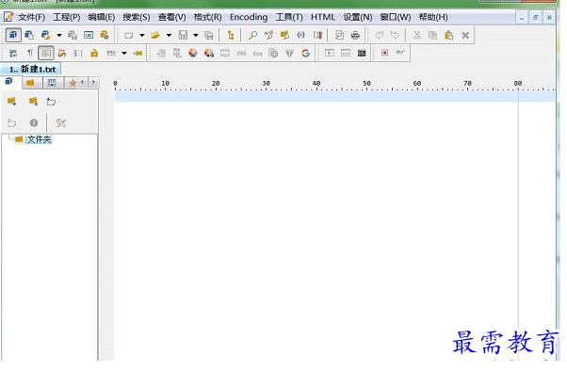The image size is (567, 372).
Task: Open the dropdown arrow in second toolbar row
Action: coord(124,54)
